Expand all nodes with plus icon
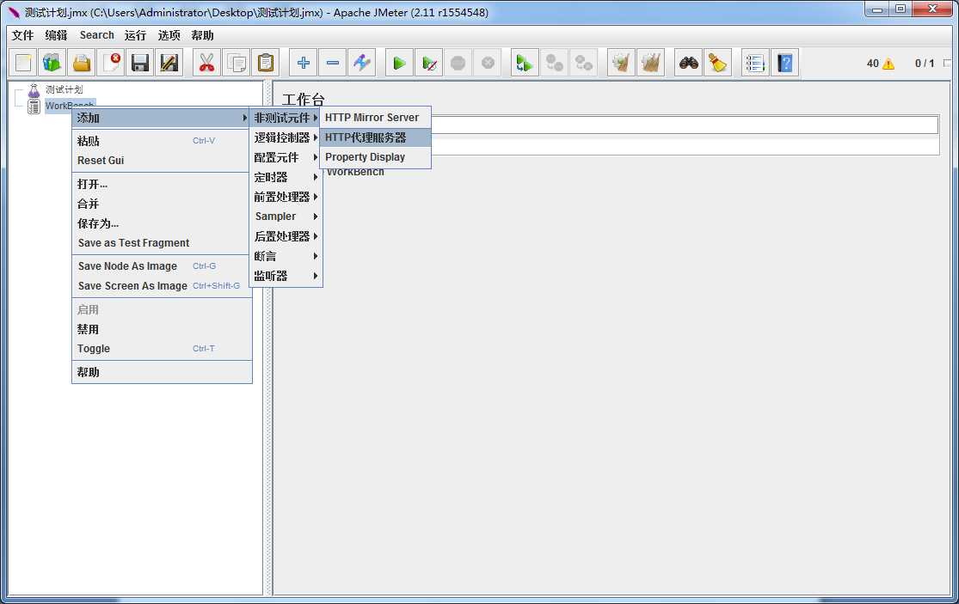Image resolution: width=959 pixels, height=604 pixels. 303,63
